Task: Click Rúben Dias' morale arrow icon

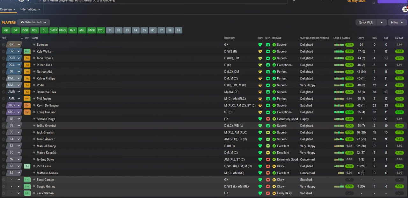Action: [274, 65]
